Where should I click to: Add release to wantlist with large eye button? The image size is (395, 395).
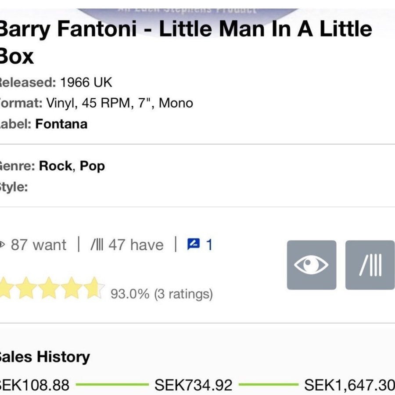(x=311, y=265)
